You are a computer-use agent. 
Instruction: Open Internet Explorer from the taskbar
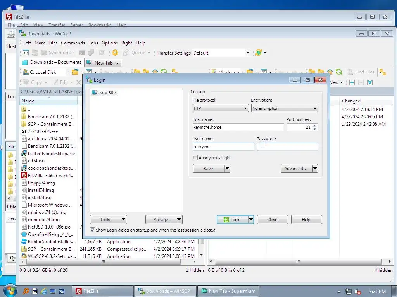[44, 291]
